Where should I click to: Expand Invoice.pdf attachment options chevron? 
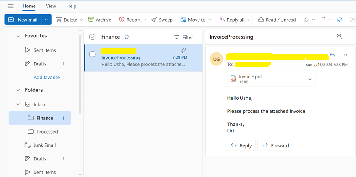point(310,79)
